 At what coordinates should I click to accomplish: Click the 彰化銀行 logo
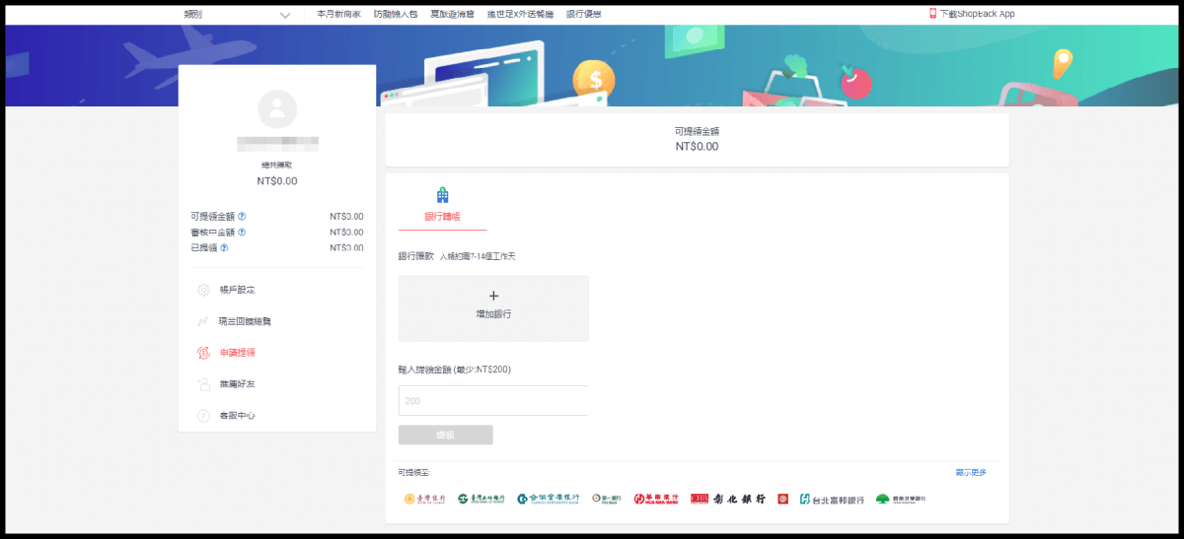(728, 499)
